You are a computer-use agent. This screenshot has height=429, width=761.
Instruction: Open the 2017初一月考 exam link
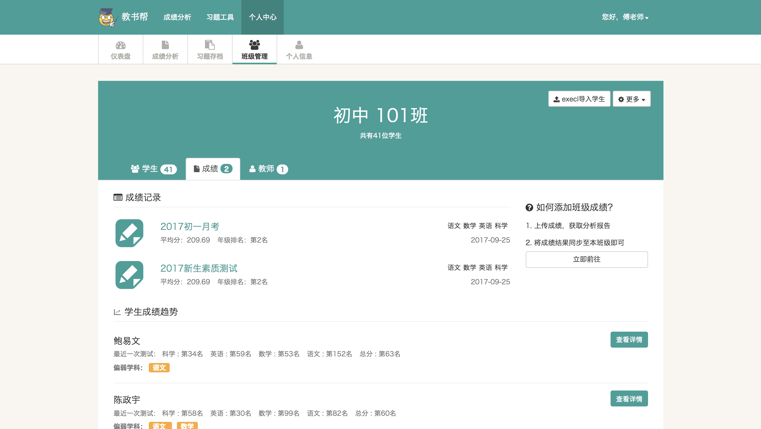click(190, 226)
